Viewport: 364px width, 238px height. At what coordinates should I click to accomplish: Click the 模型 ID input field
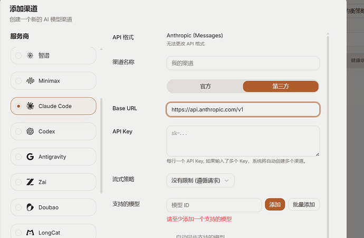[214, 205]
